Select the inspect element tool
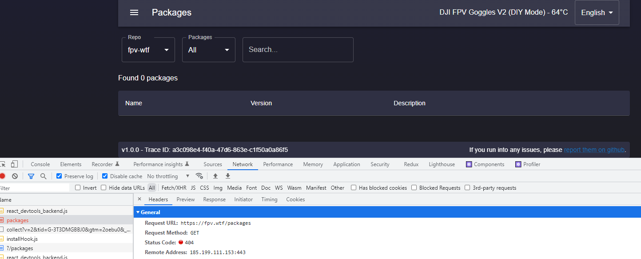 (4, 164)
